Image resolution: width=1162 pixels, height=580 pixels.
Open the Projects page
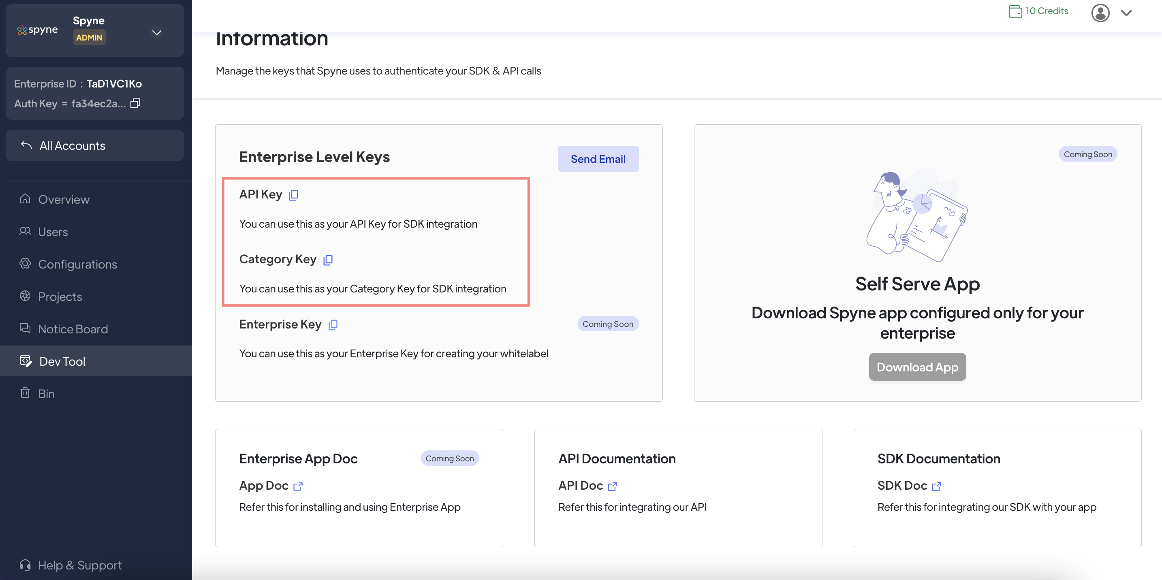(x=60, y=297)
